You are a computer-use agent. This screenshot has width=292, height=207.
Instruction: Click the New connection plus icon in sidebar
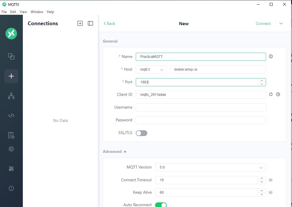click(11, 76)
